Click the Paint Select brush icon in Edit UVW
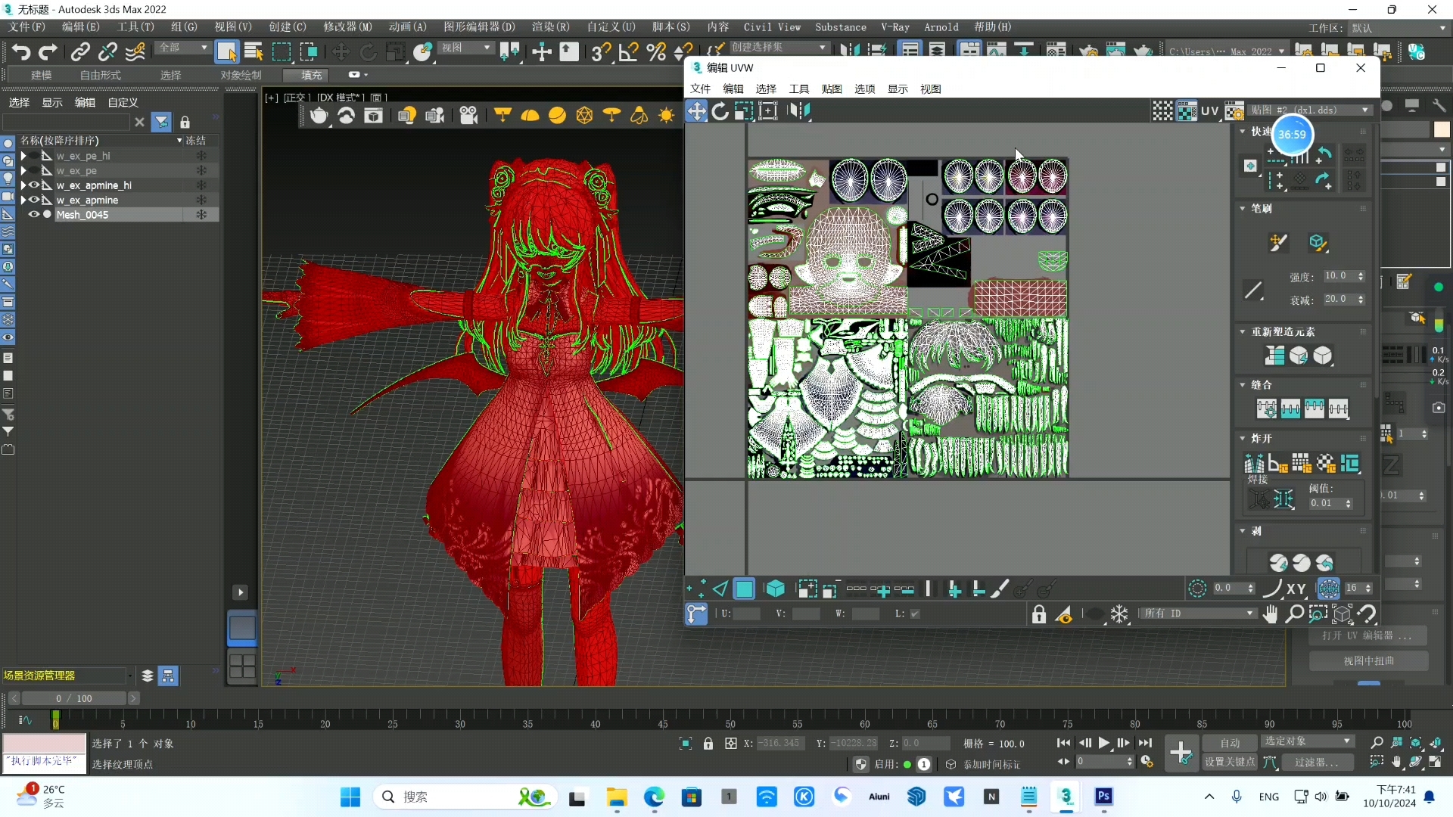1453x817 pixels. (x=1000, y=589)
